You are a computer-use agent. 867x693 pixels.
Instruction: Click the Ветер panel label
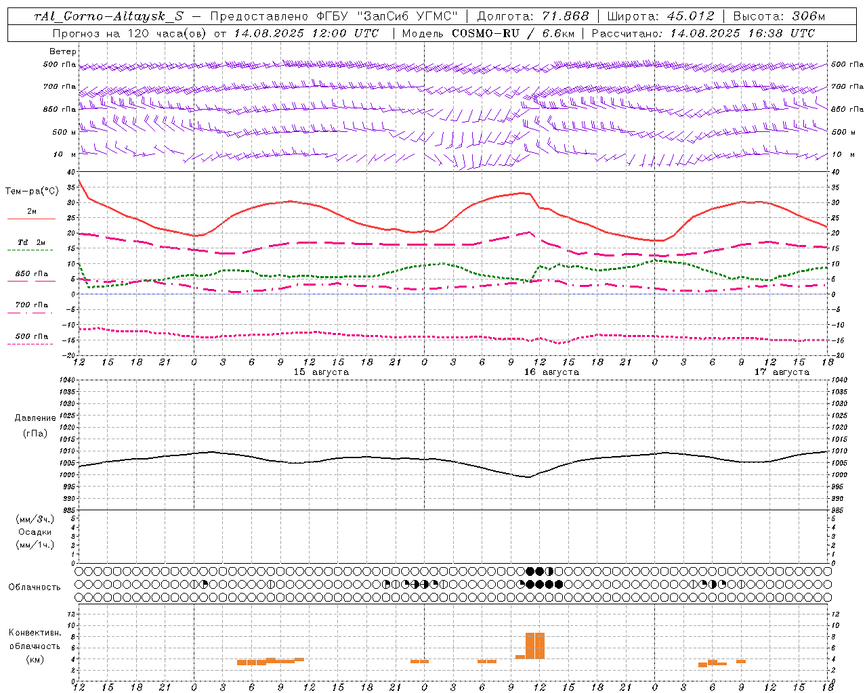63,51
